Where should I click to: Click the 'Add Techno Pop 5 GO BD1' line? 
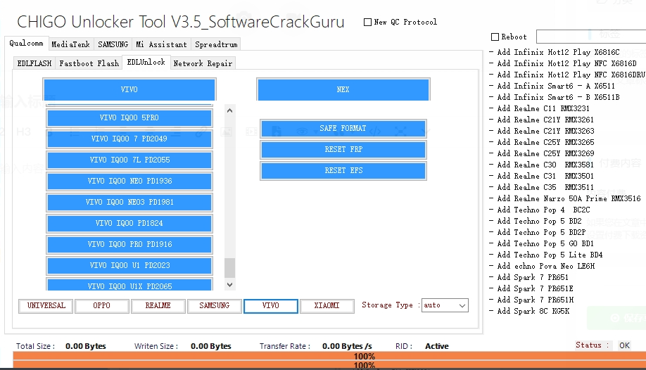click(x=541, y=244)
